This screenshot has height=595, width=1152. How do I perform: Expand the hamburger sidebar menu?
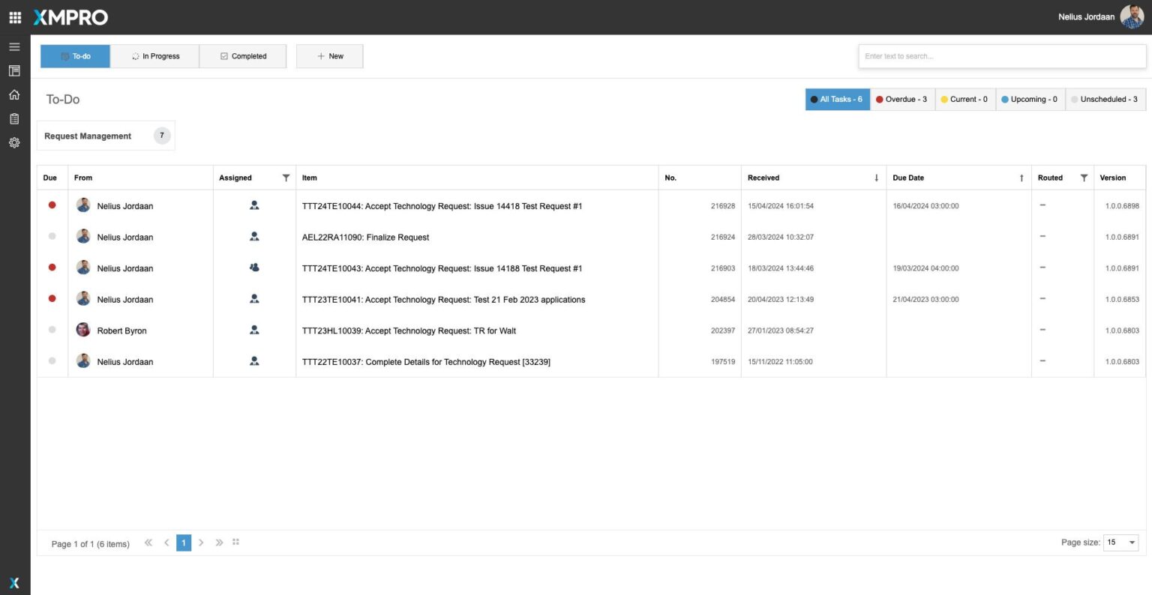click(x=14, y=46)
